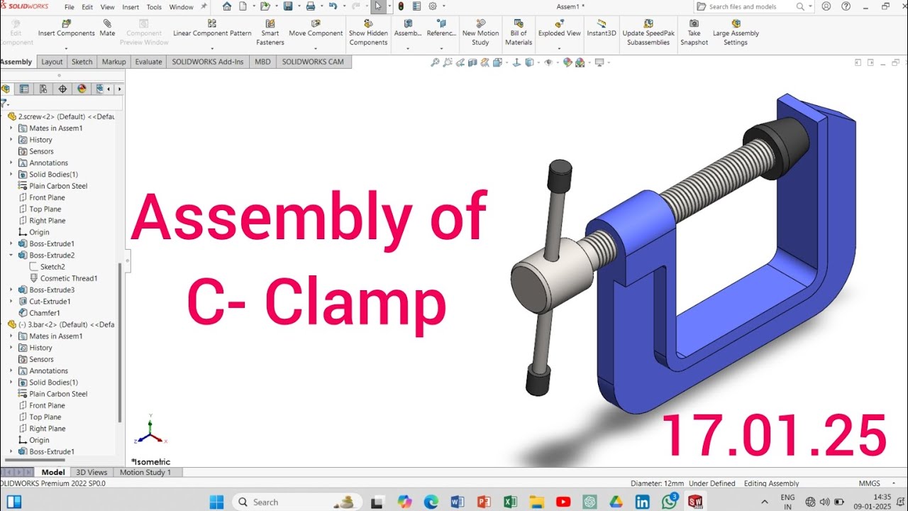Expand the Insert Components dropdown arrow
Screen dimensions: 908x511
point(66,49)
